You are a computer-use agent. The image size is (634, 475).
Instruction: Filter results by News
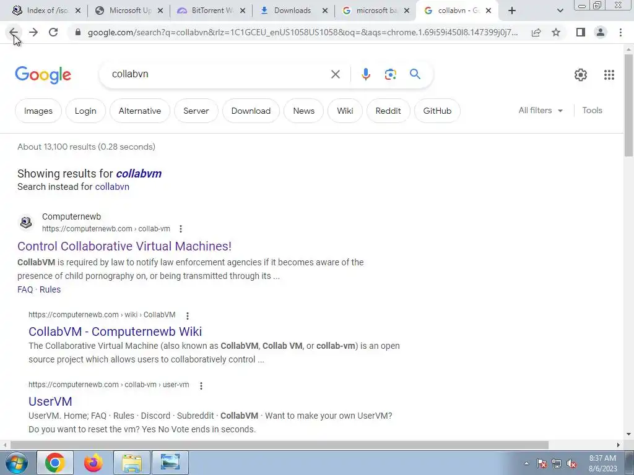303,111
